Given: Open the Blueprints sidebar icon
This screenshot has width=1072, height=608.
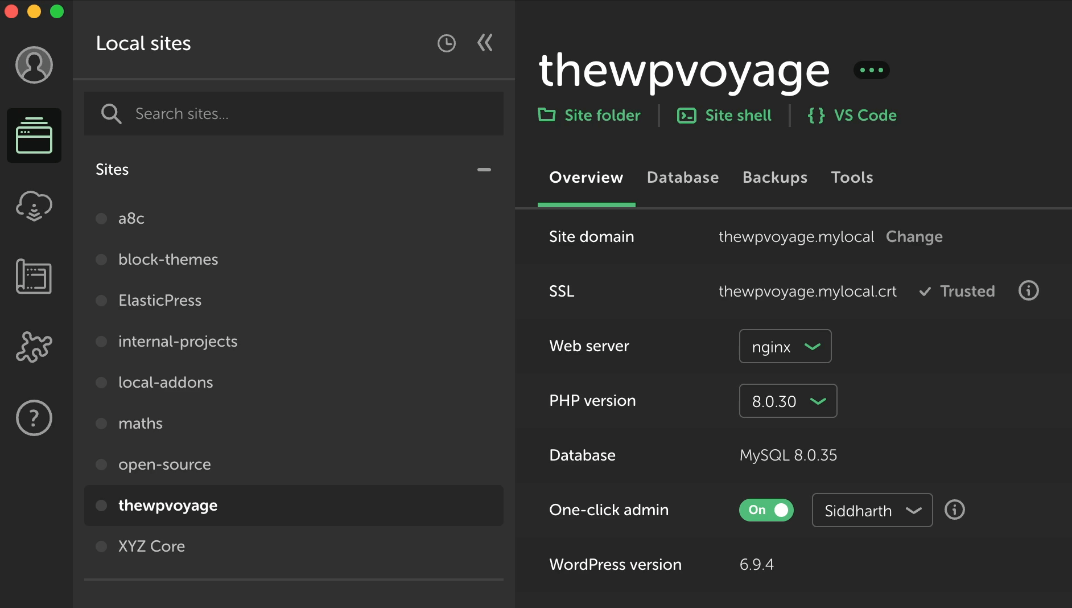Looking at the screenshot, I should click(34, 277).
